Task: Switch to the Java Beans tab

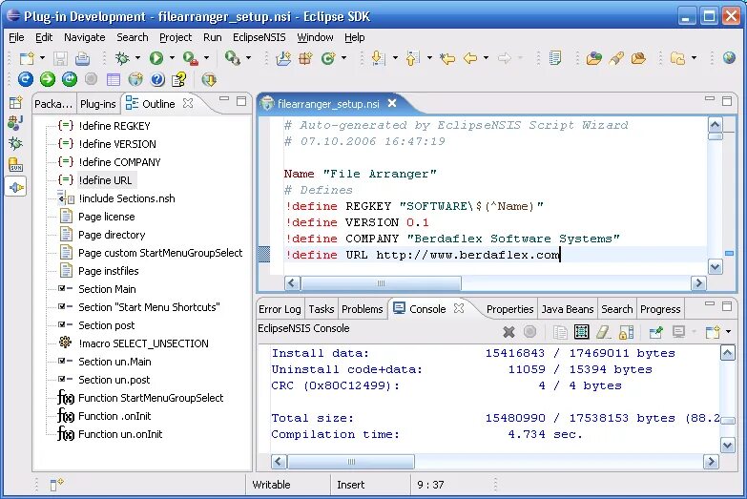Action: click(568, 309)
